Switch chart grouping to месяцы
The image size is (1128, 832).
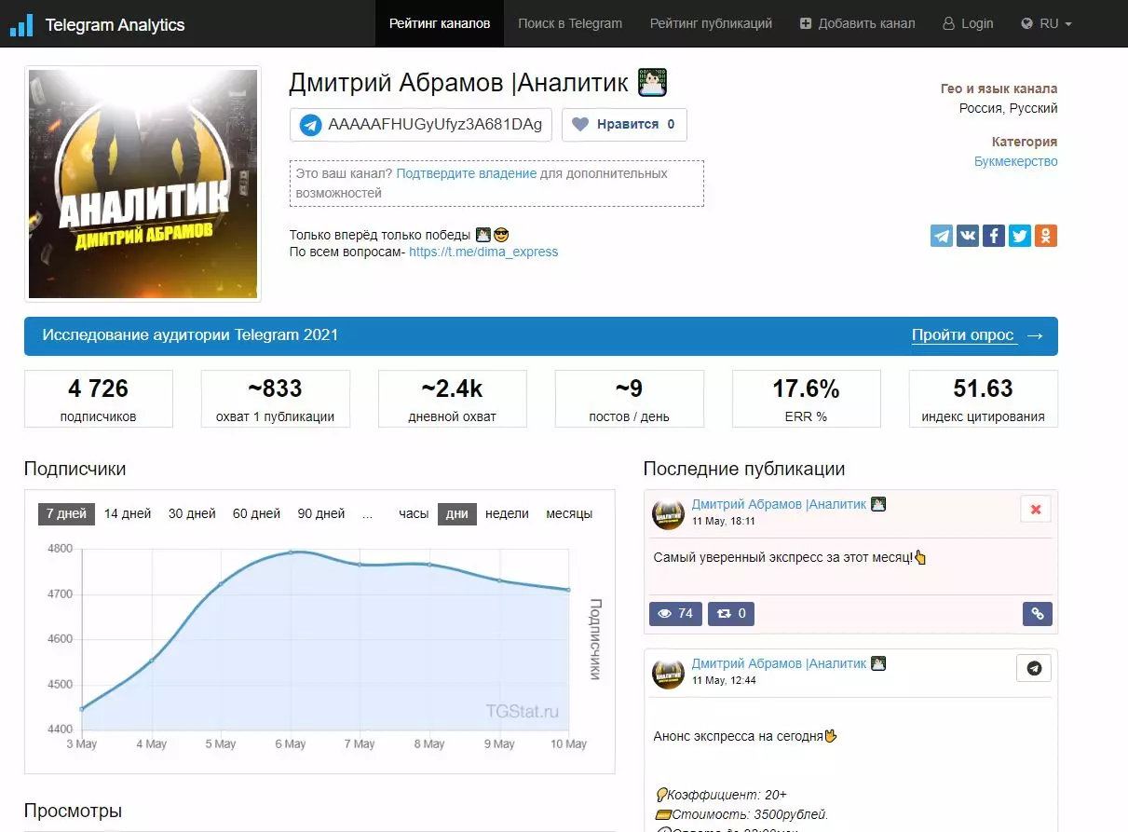(569, 513)
